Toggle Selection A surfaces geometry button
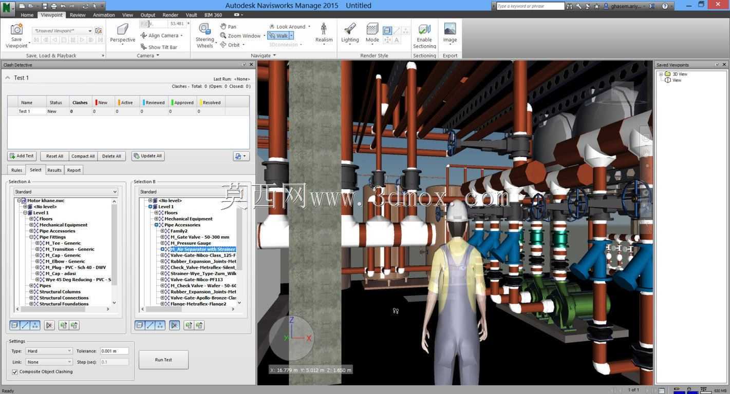The width and height of the screenshot is (730, 394). (x=14, y=325)
